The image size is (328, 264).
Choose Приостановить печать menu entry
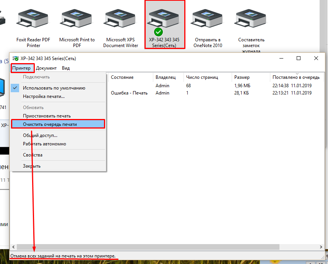click(x=58, y=116)
